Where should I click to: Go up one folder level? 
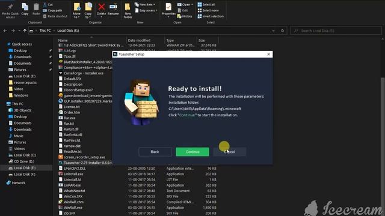click(x=25, y=31)
